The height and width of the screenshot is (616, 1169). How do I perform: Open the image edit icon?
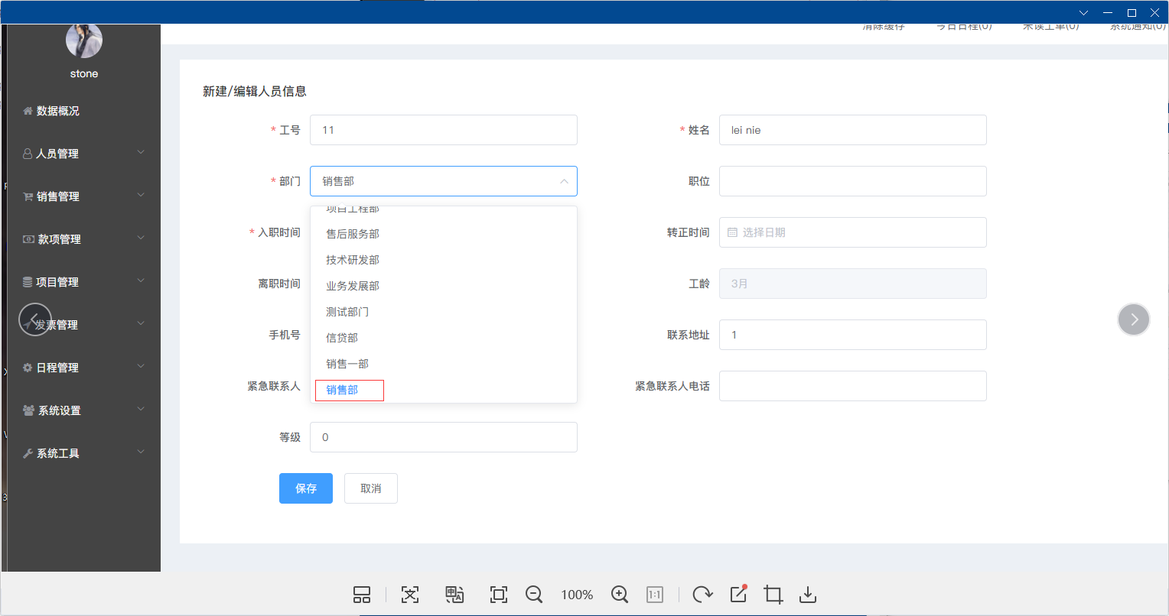coord(738,594)
